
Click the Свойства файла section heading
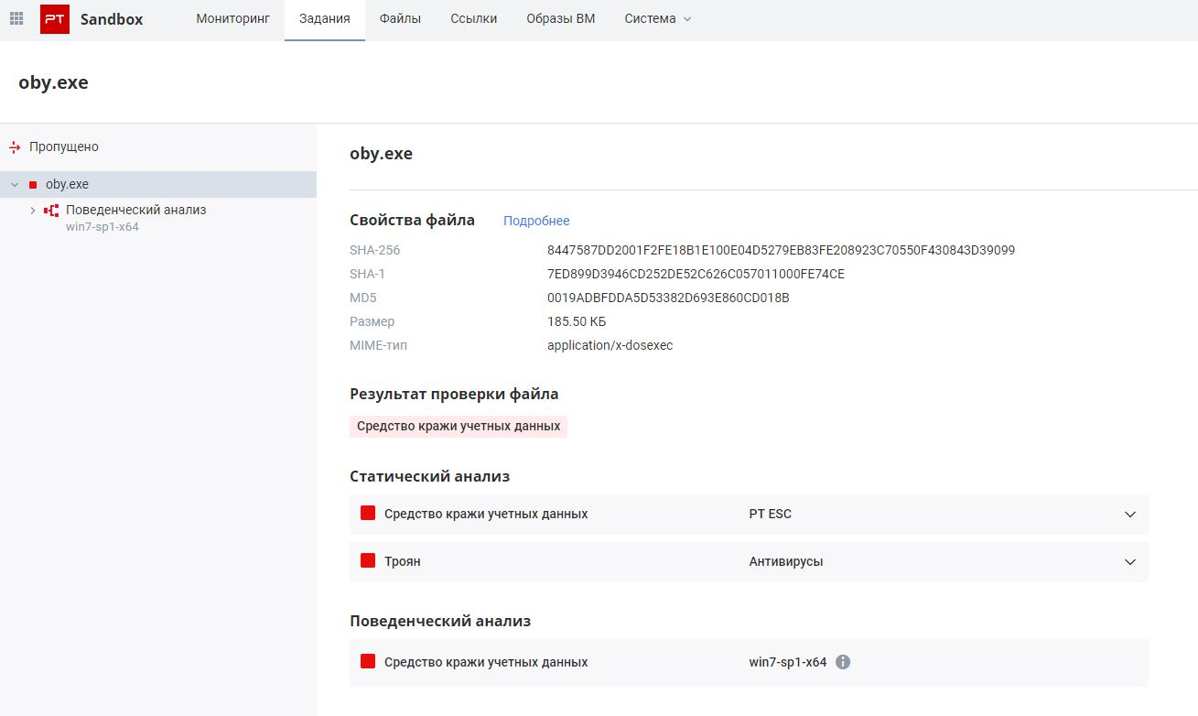click(x=413, y=220)
